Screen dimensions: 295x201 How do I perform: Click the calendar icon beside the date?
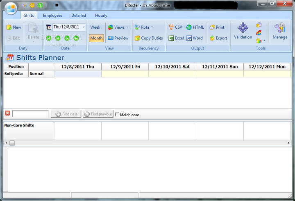(x=48, y=27)
